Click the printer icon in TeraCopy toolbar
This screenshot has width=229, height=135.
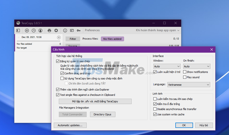tap(49, 30)
